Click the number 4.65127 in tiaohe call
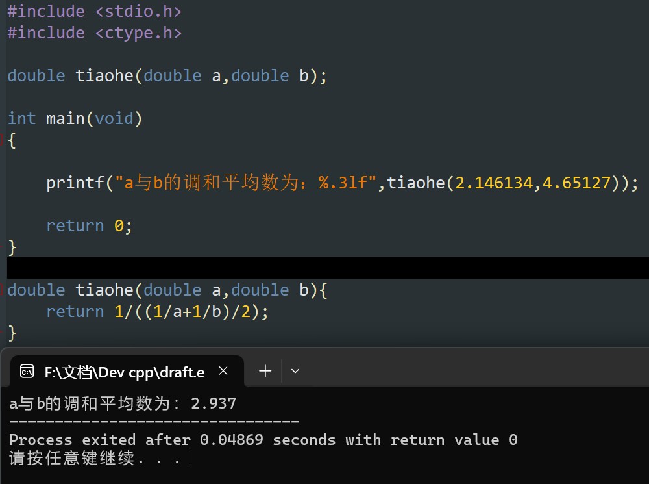The width and height of the screenshot is (649, 484). click(x=576, y=183)
